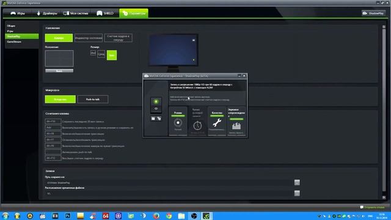
Task: Click the temporary files location field
Action: point(169,193)
